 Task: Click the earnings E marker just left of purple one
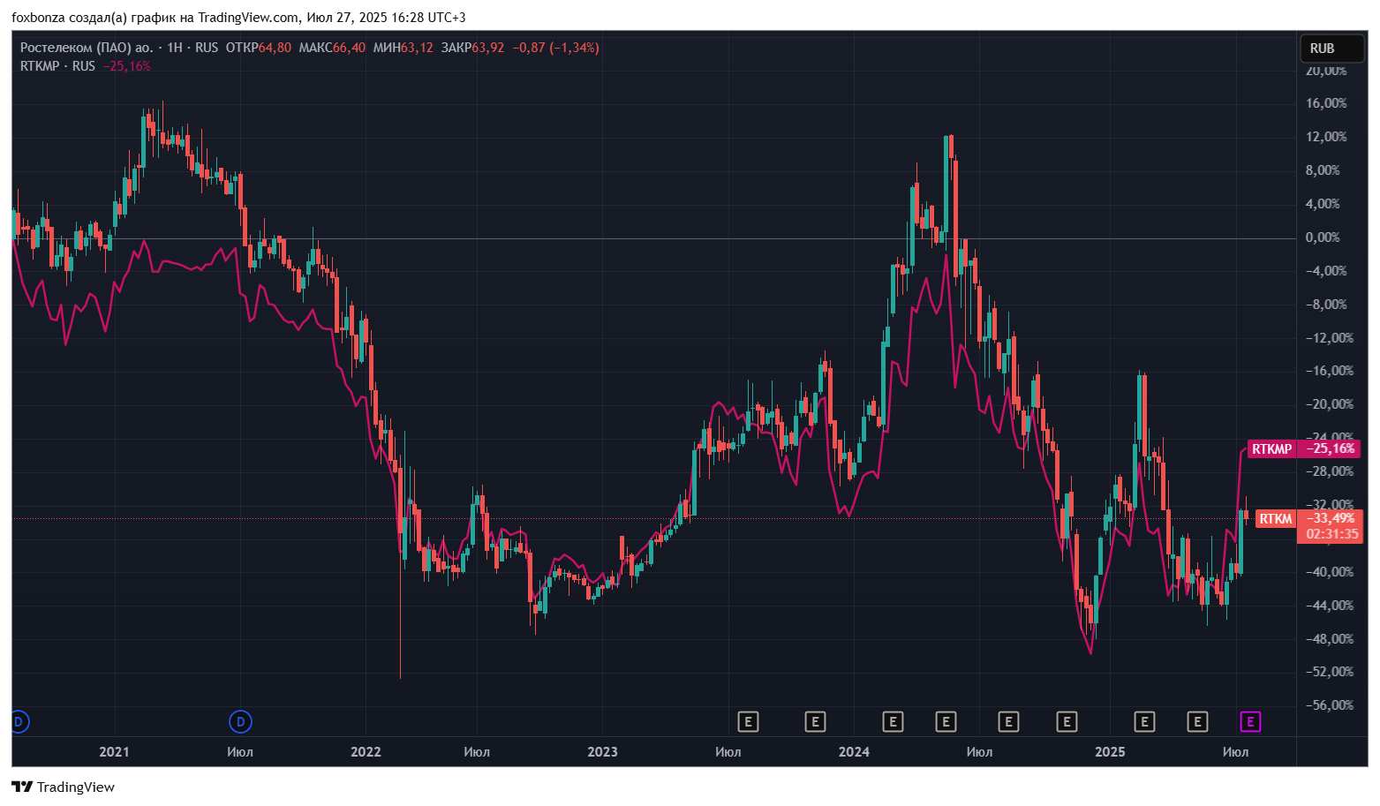[1197, 722]
